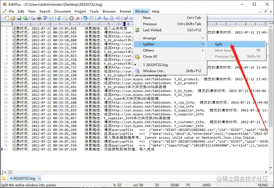Click the vertical scrollbar down arrow
This screenshot has width=274, height=188.
[271, 168]
